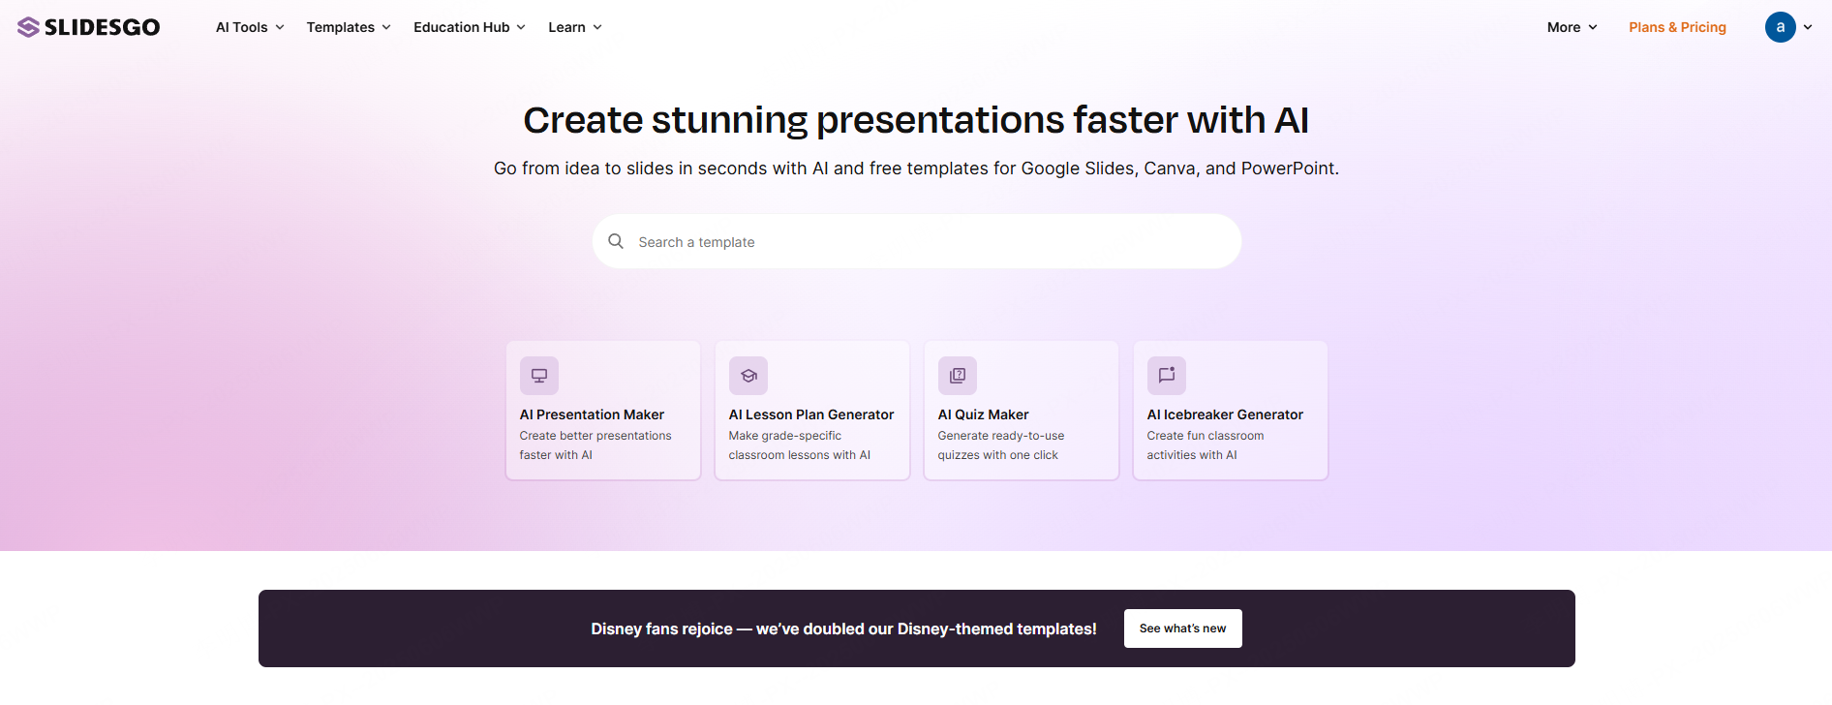Open the Plans & Pricing link
This screenshot has width=1832, height=705.
(1677, 27)
